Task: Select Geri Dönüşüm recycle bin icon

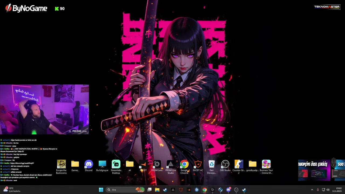Action: coord(212,167)
